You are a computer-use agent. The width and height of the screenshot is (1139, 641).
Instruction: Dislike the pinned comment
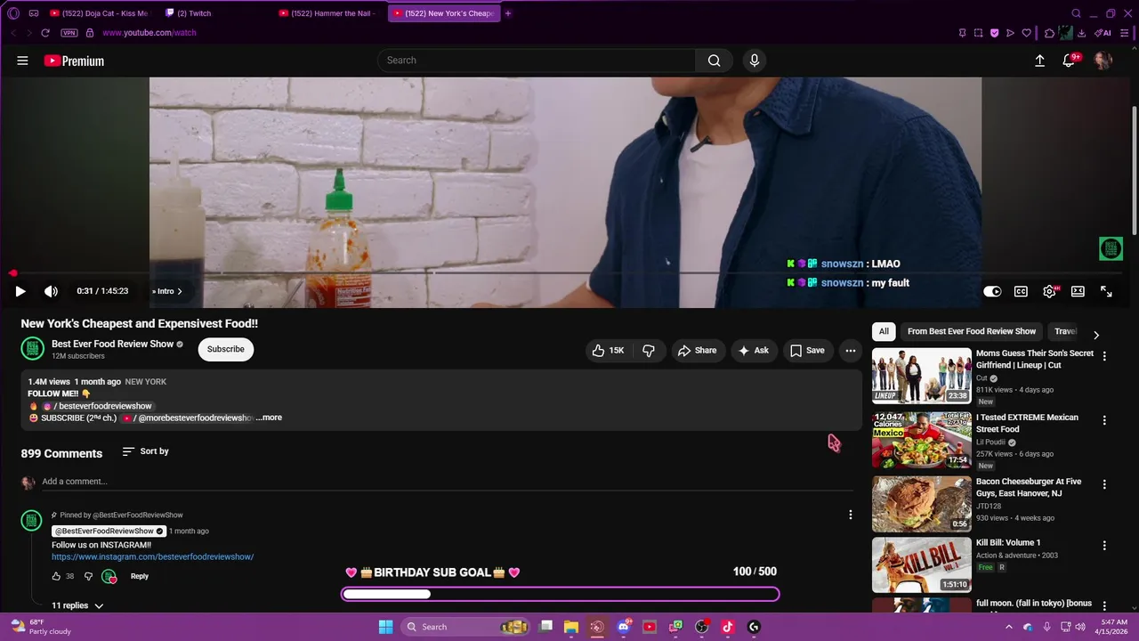(x=88, y=576)
